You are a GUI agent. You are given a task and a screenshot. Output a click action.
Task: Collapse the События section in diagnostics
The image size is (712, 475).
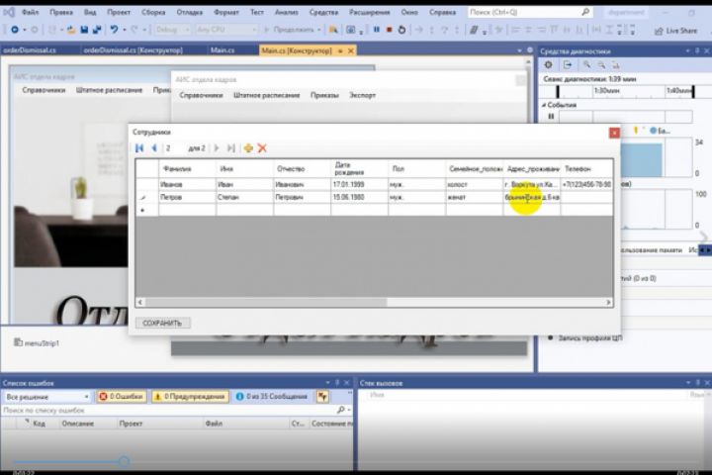544,105
